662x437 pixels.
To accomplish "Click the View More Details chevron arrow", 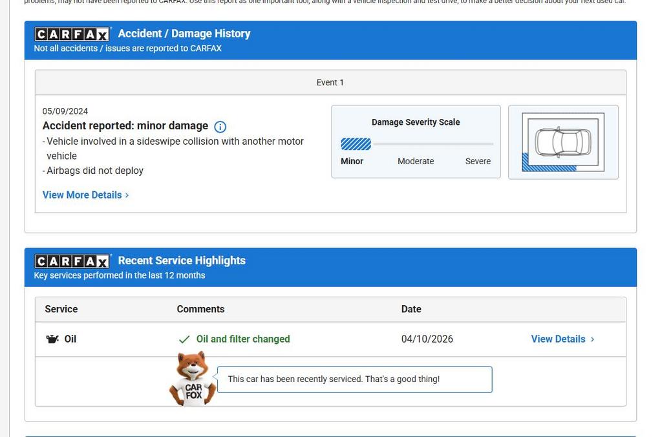I will pyautogui.click(x=127, y=195).
